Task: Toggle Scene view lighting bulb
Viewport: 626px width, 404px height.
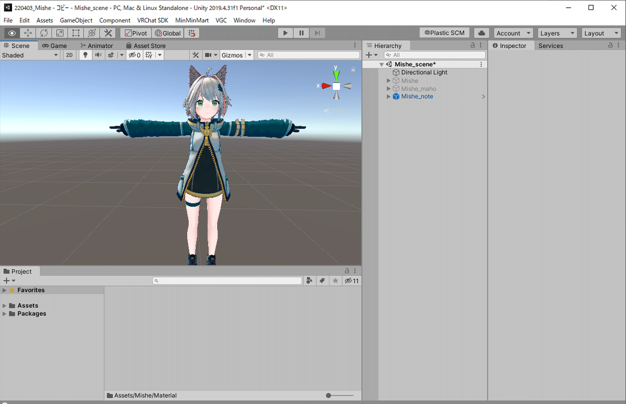Action: pos(86,55)
